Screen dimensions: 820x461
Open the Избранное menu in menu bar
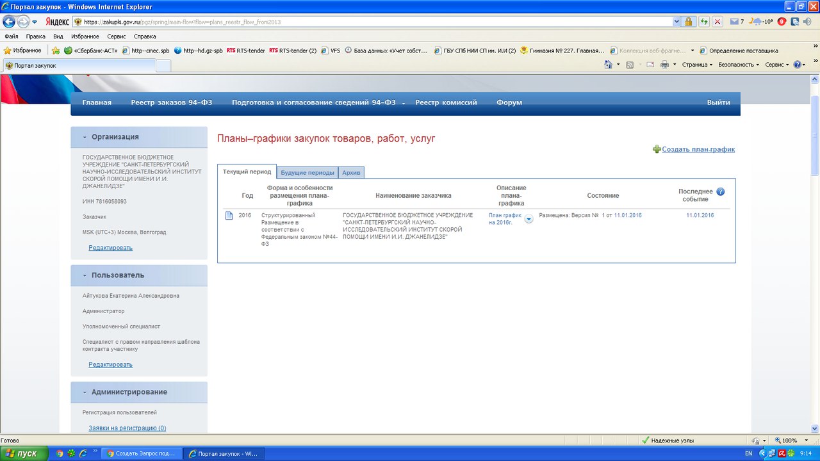[x=85, y=36]
